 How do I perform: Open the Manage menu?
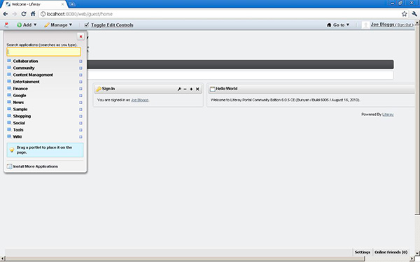[58, 25]
